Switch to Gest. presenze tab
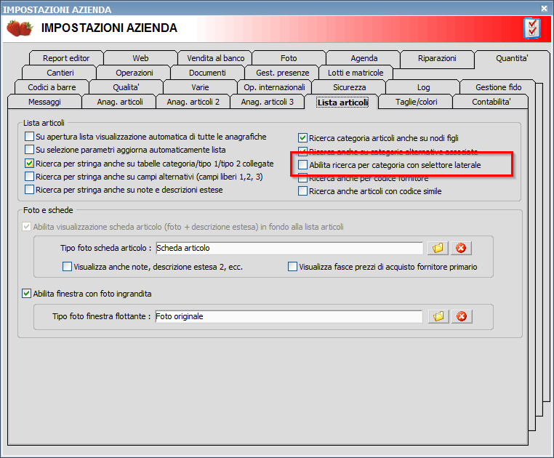The image size is (554, 458). [282, 73]
